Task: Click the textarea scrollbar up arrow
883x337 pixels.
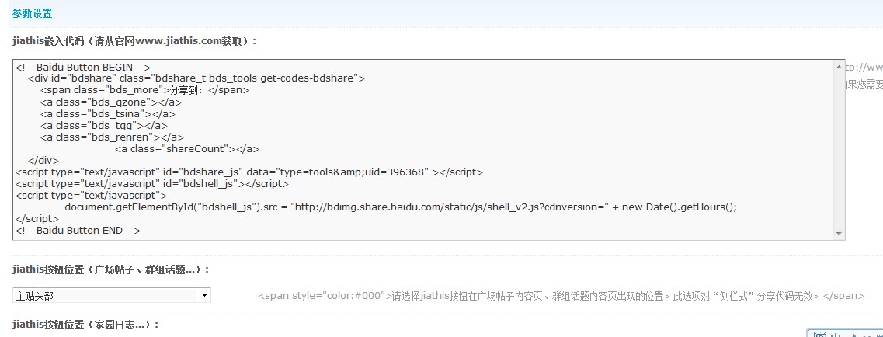Action: tap(839, 67)
